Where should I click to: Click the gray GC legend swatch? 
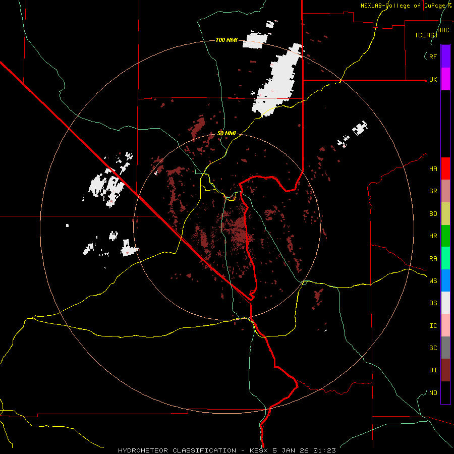click(445, 348)
